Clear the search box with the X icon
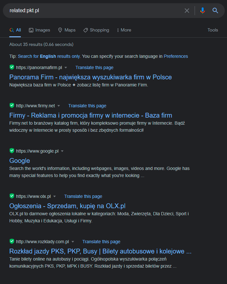 pos(187,11)
